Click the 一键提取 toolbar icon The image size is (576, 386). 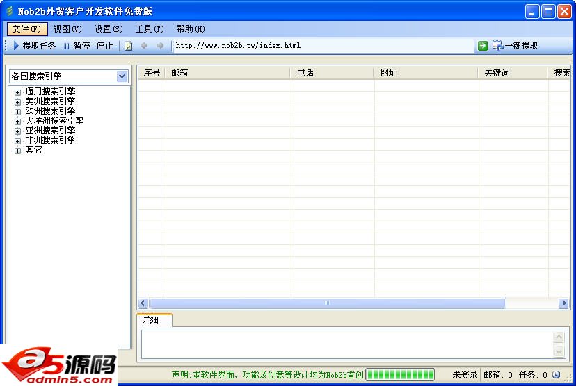498,45
